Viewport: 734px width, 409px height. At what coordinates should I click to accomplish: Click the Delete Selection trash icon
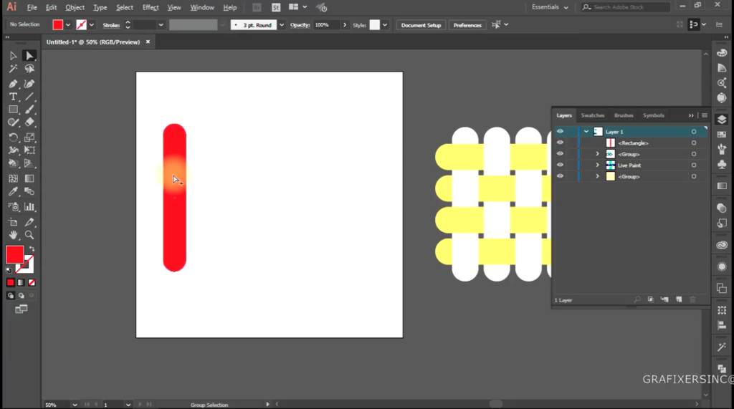pos(693,299)
